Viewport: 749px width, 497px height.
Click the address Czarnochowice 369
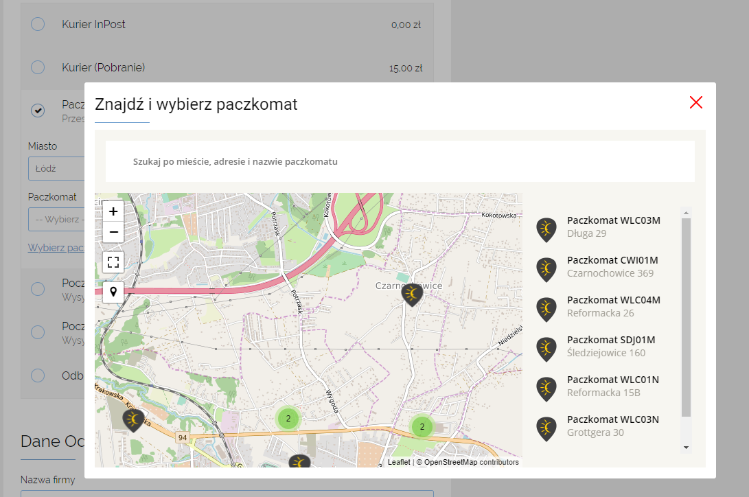click(x=610, y=273)
